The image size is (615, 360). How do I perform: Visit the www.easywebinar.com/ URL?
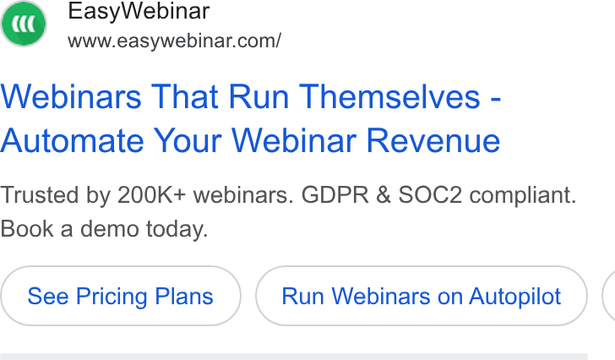[174, 41]
